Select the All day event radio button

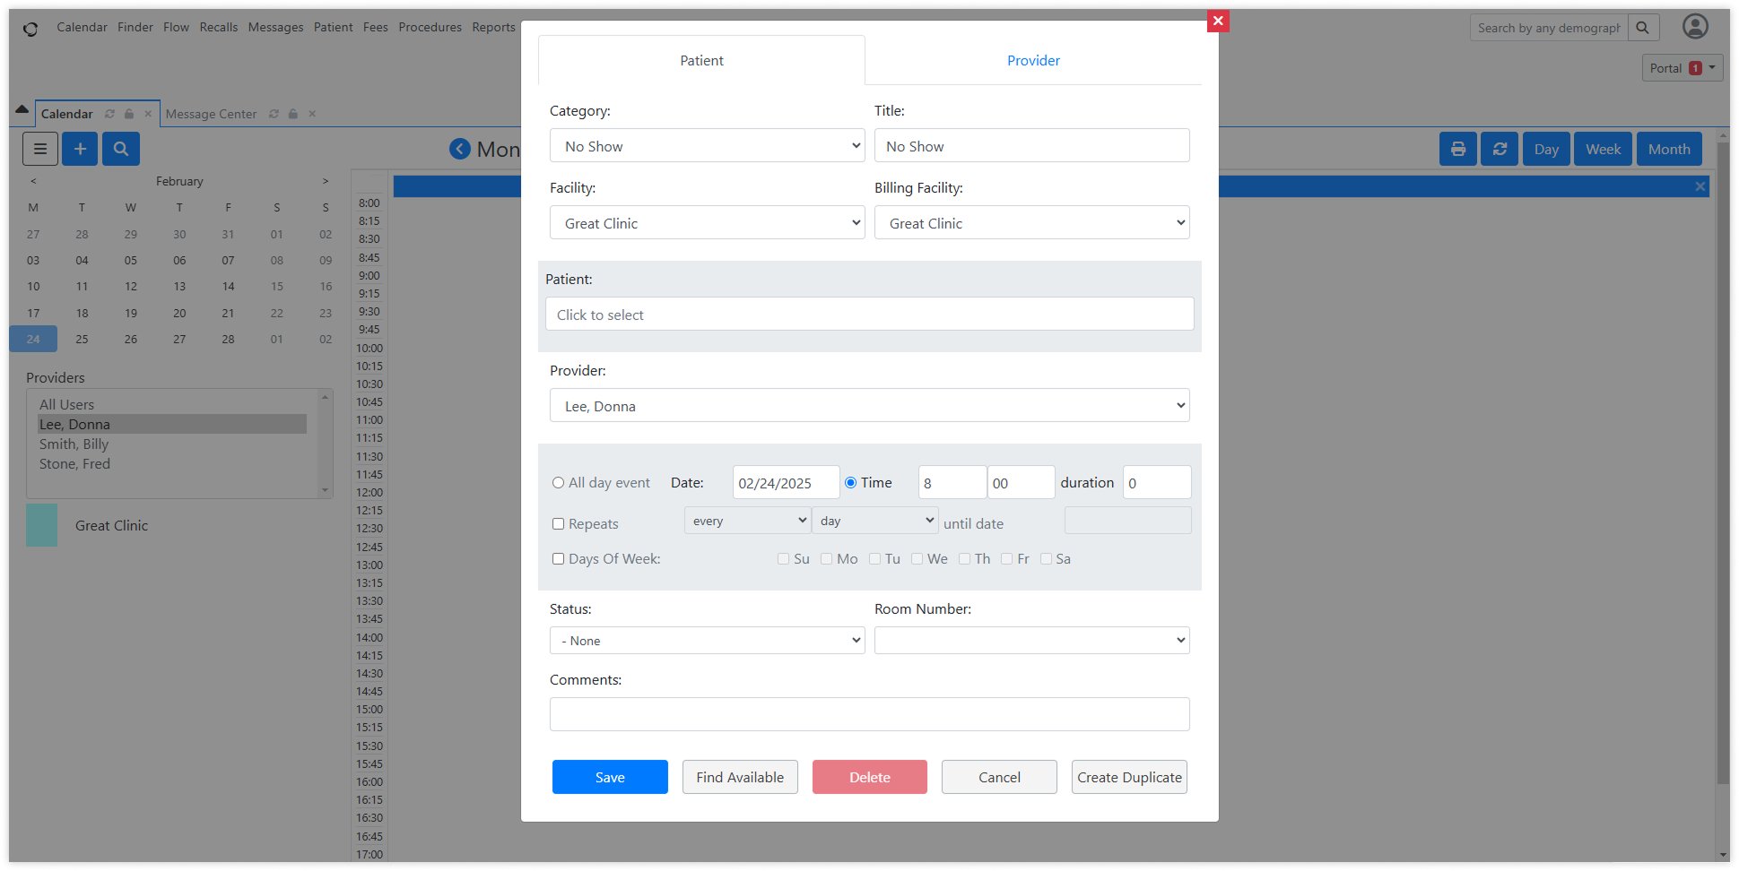[x=558, y=482]
